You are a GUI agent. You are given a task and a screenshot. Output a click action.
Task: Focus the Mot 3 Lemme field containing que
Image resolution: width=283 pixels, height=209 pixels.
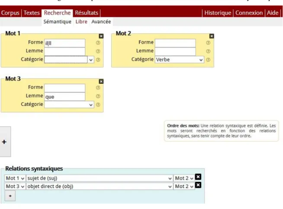(x=64, y=97)
